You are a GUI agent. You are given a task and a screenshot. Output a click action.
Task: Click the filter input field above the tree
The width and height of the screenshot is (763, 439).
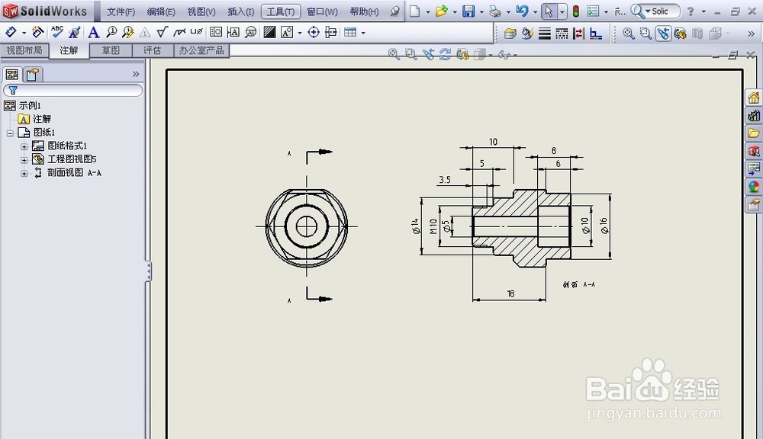72,90
